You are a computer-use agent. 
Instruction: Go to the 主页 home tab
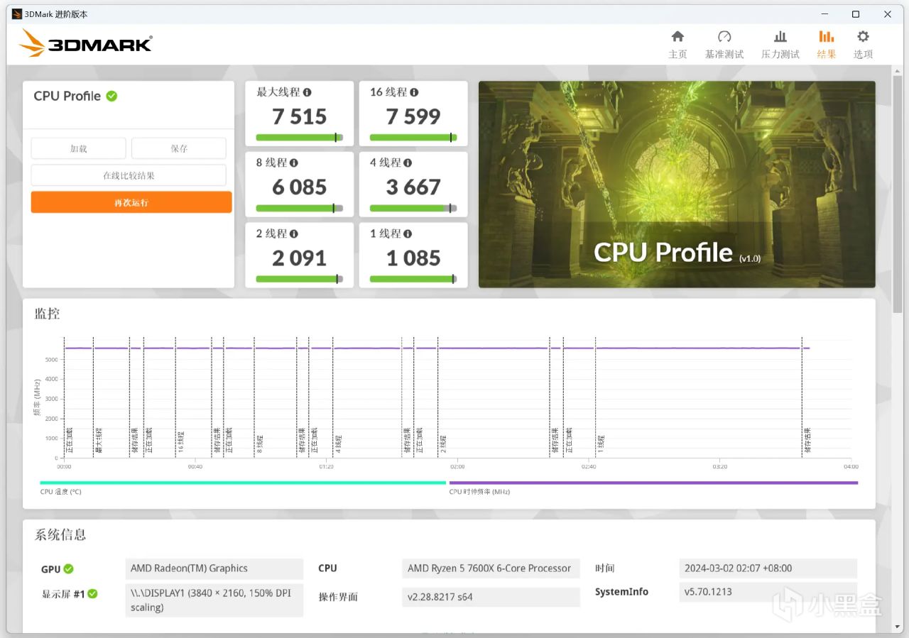pyautogui.click(x=678, y=45)
